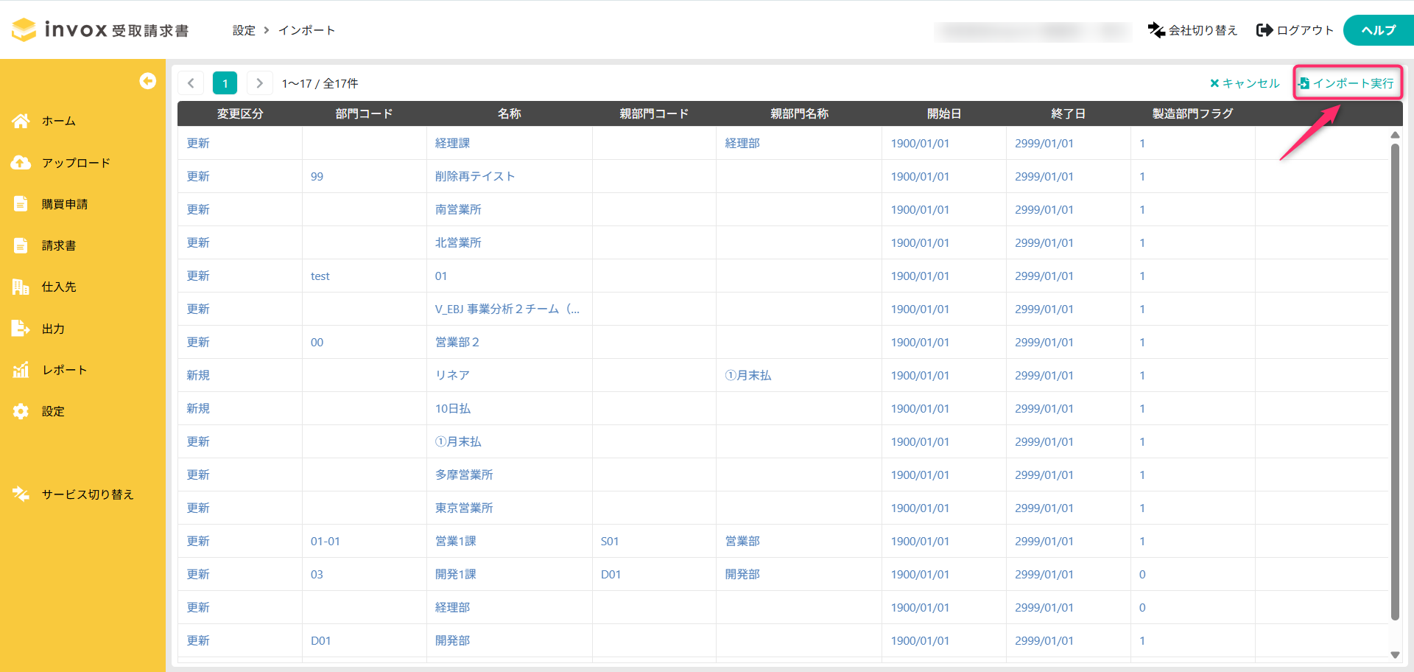This screenshot has width=1414, height=672.
Task: Open アップロード menu item
Action: point(76,163)
